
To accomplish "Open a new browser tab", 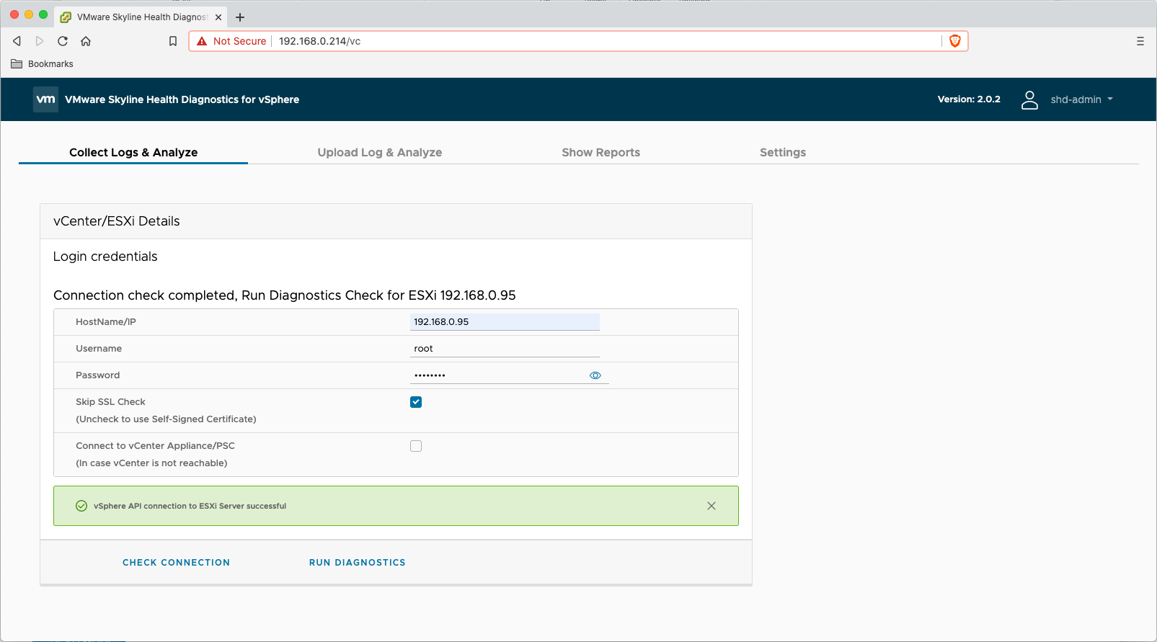I will click(240, 17).
